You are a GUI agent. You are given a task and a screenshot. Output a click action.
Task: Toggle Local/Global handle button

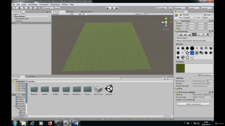(x=56, y=8)
